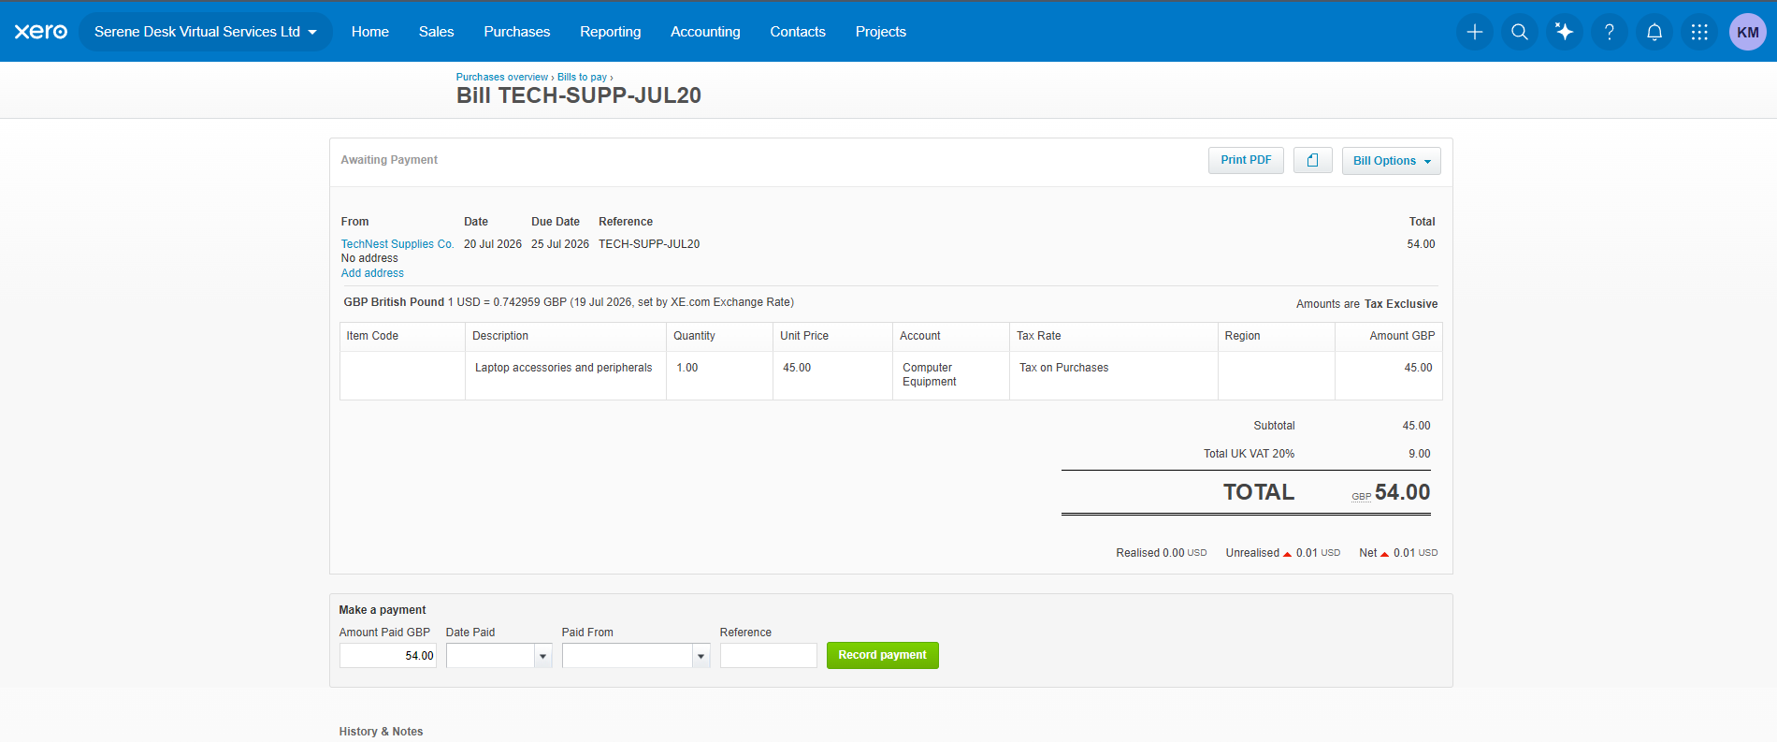Expand the Paid From account dropdown
The height and width of the screenshot is (742, 1777).
click(x=701, y=656)
